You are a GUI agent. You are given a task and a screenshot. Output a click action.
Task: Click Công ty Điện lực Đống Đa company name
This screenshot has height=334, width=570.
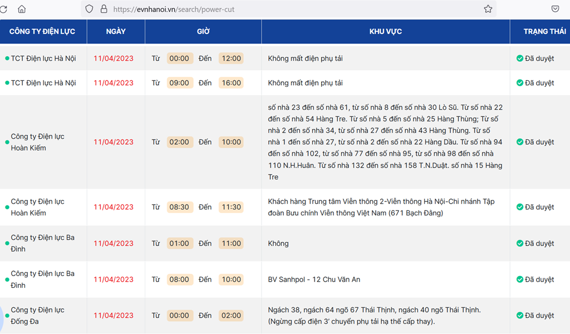pos(37,316)
